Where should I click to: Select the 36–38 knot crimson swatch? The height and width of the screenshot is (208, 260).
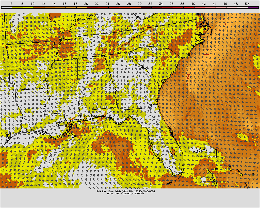coord(178,7)
